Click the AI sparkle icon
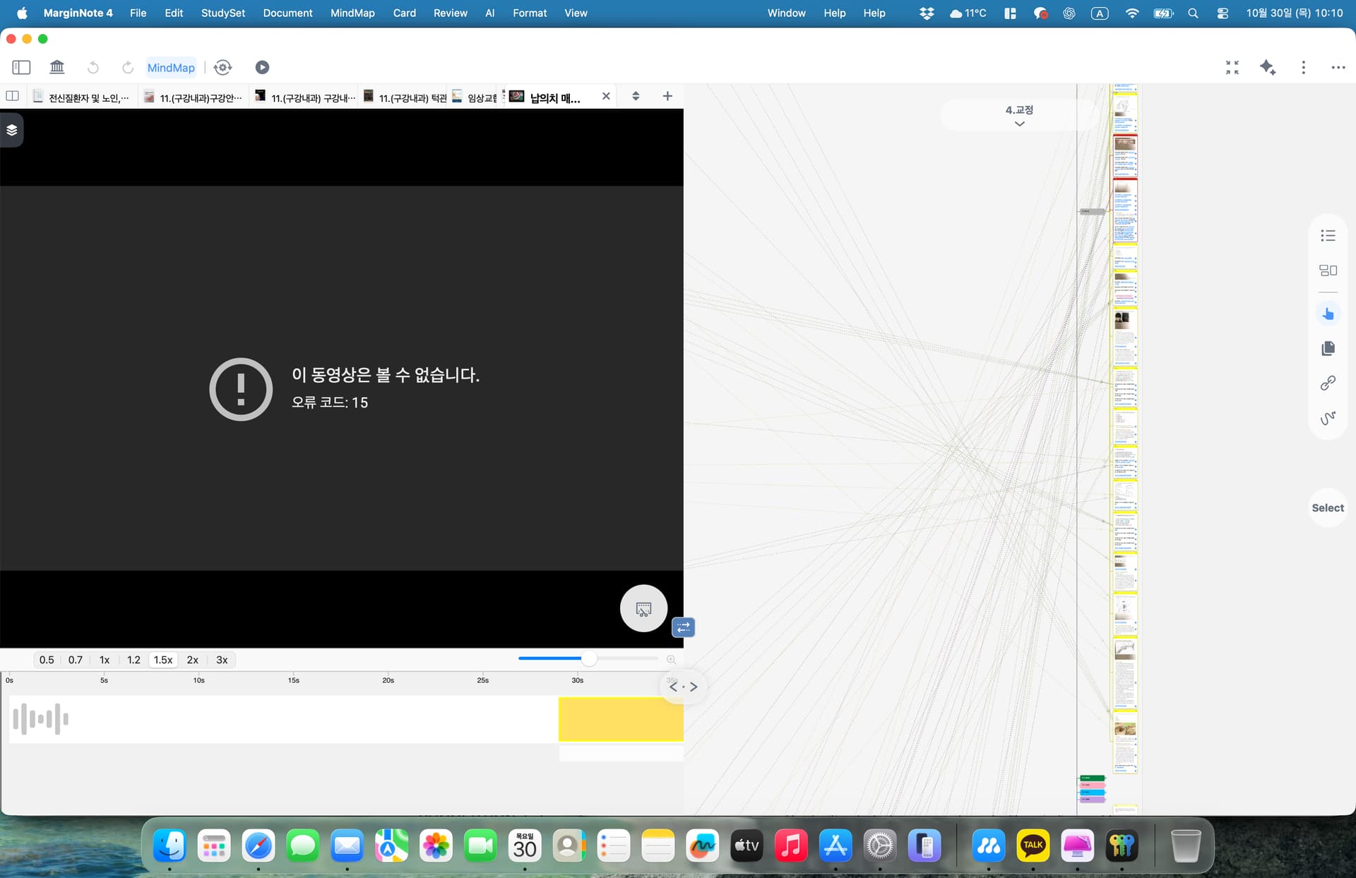 [1267, 67]
